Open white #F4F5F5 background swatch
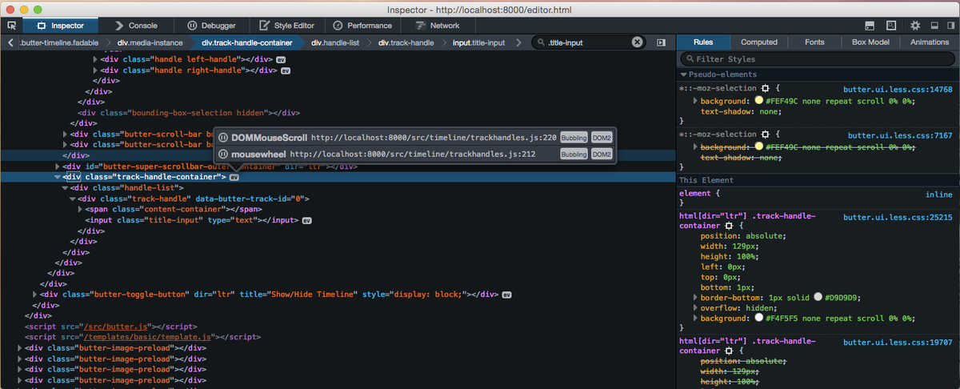Viewport: 960px width, 389px height. [x=758, y=318]
